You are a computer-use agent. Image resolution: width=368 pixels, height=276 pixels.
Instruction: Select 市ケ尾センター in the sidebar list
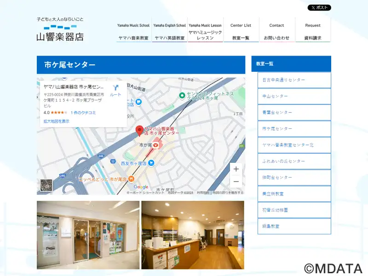[x=294, y=129]
